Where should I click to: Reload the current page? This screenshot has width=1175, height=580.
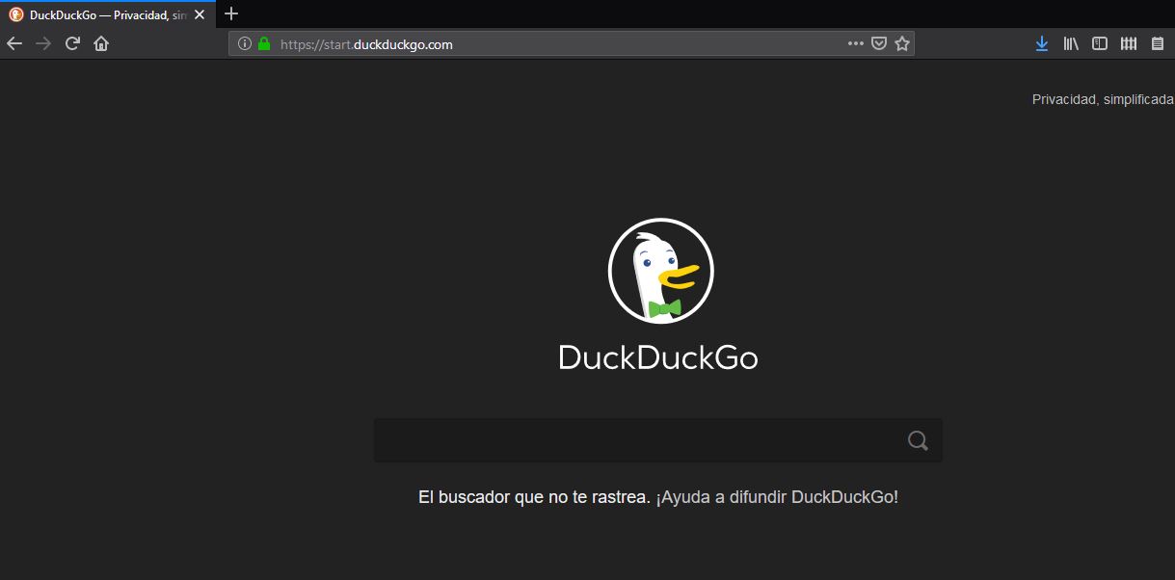[x=72, y=43]
